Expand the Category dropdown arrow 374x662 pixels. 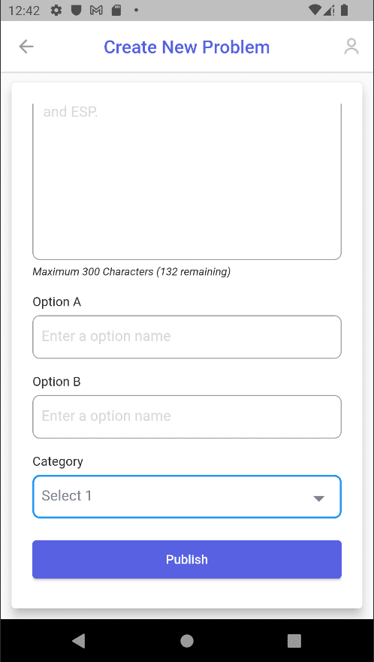pyautogui.click(x=318, y=499)
